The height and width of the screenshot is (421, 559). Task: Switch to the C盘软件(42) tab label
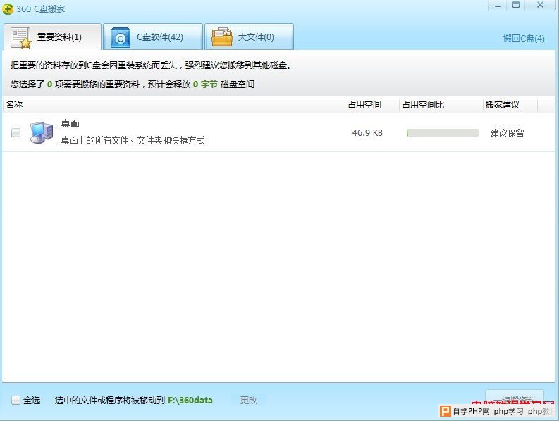click(x=159, y=37)
